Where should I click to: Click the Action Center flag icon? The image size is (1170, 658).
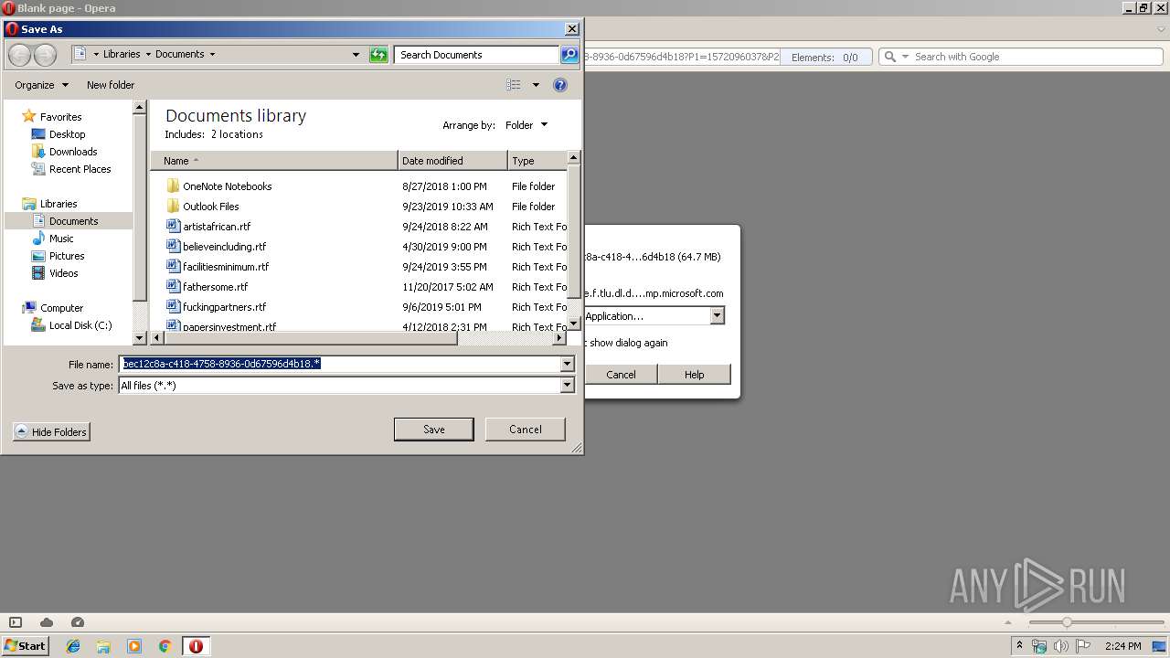point(1081,646)
